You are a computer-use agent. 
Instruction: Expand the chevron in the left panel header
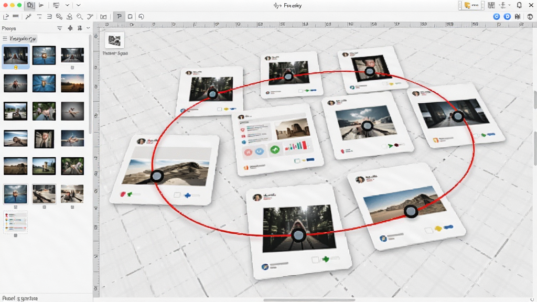point(88,28)
